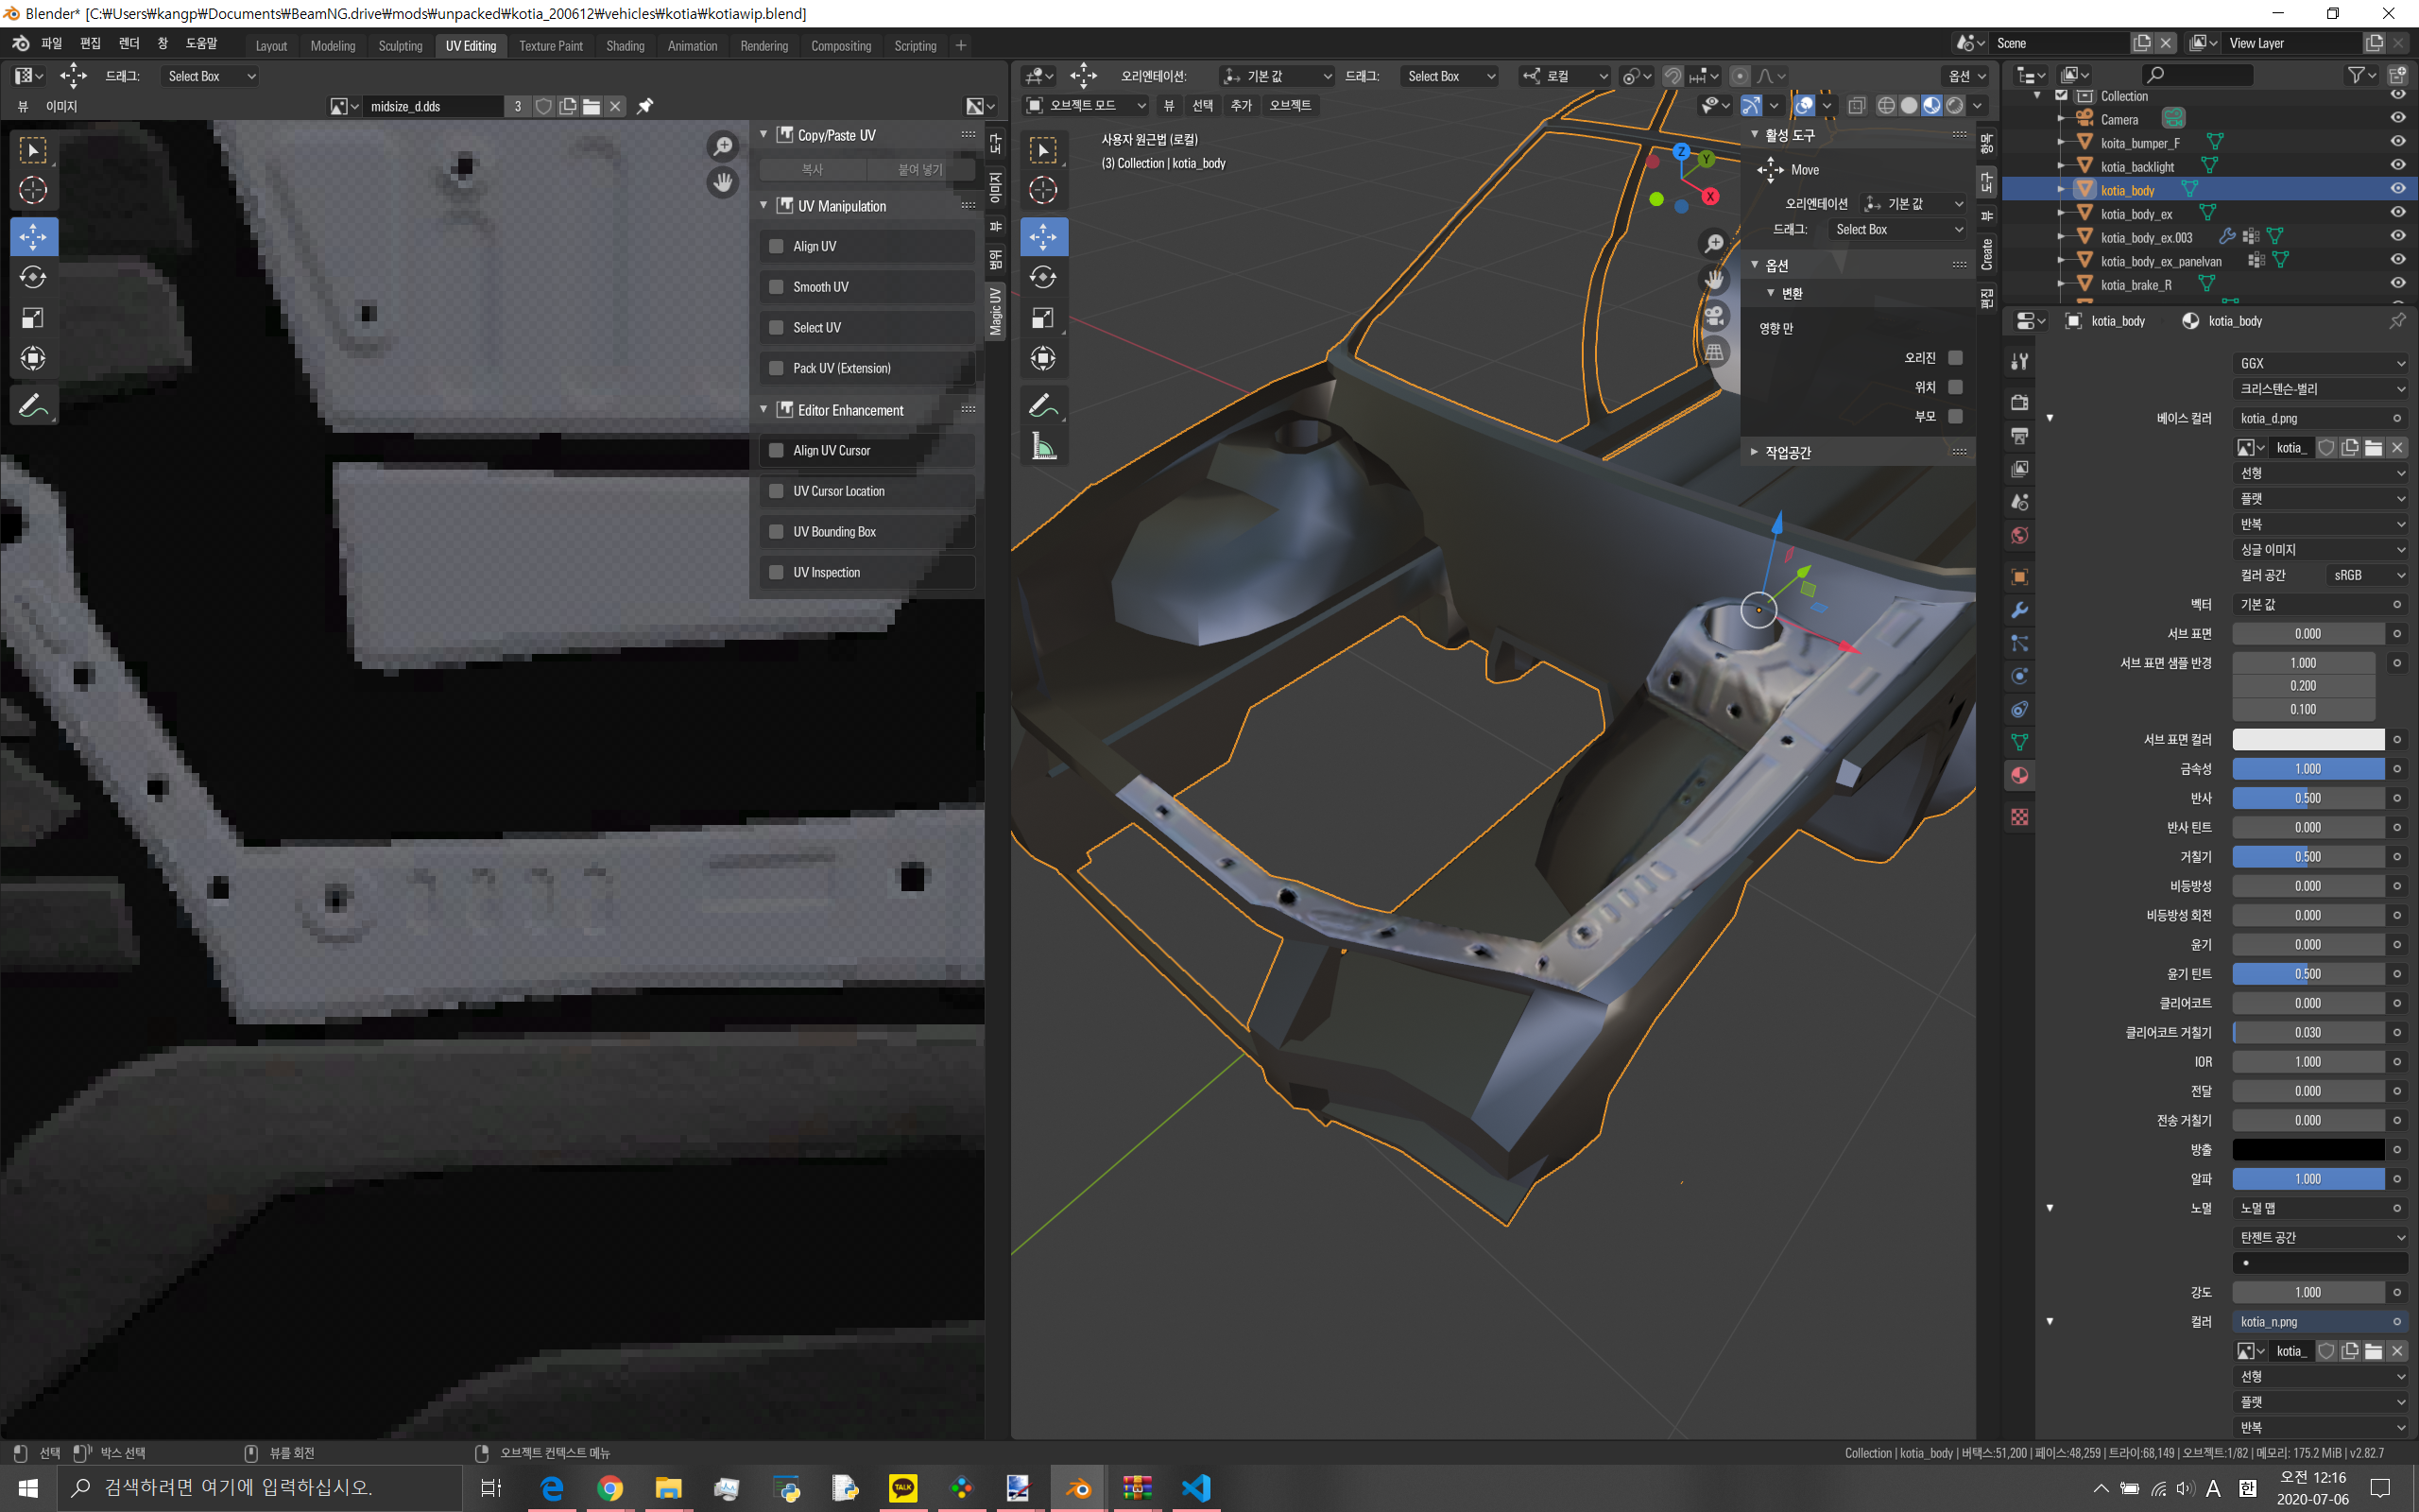Open the World properties tab
The image size is (2419, 1512).
(2019, 536)
